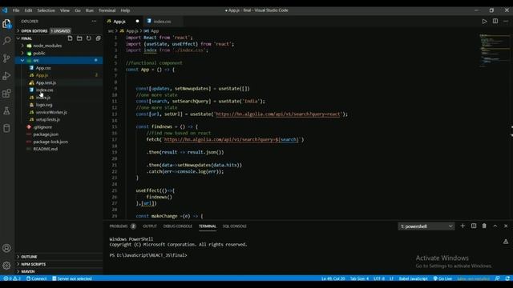The width and height of the screenshot is (513, 288).
Task: Create a new file in FINAL folder
Action: tap(70, 38)
